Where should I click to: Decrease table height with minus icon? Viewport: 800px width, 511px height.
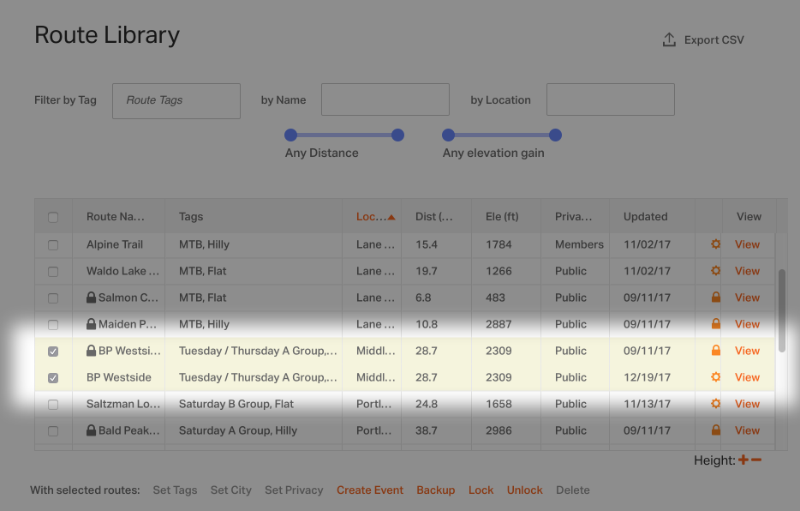756,460
